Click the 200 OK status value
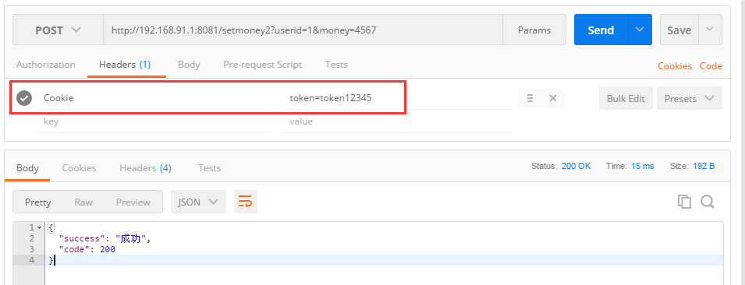This screenshot has height=285, width=745. (x=576, y=166)
